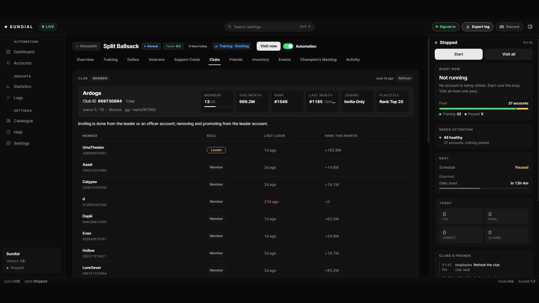Open the Settings gear icon

[8, 143]
